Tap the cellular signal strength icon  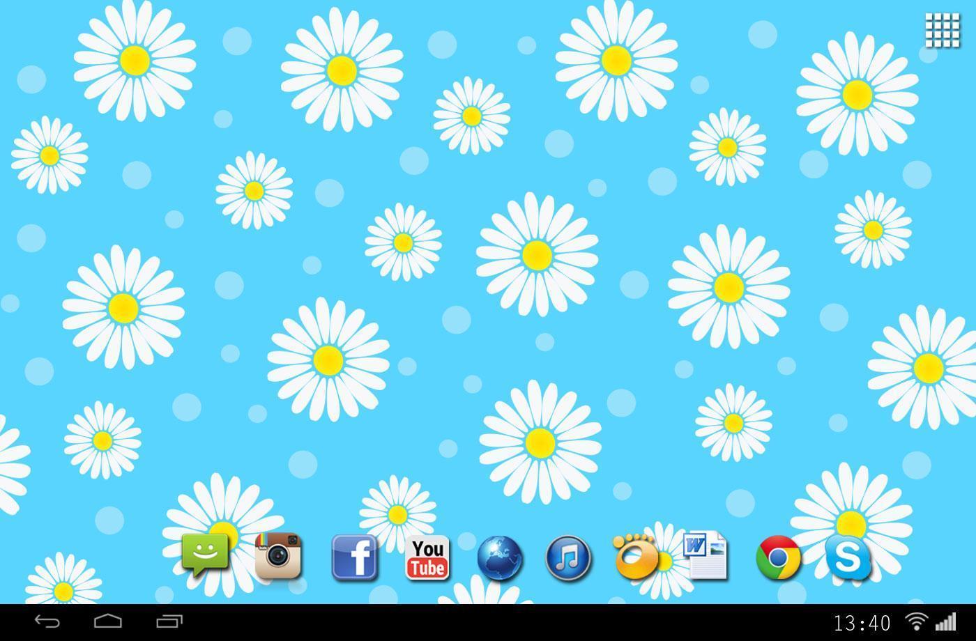point(945,621)
